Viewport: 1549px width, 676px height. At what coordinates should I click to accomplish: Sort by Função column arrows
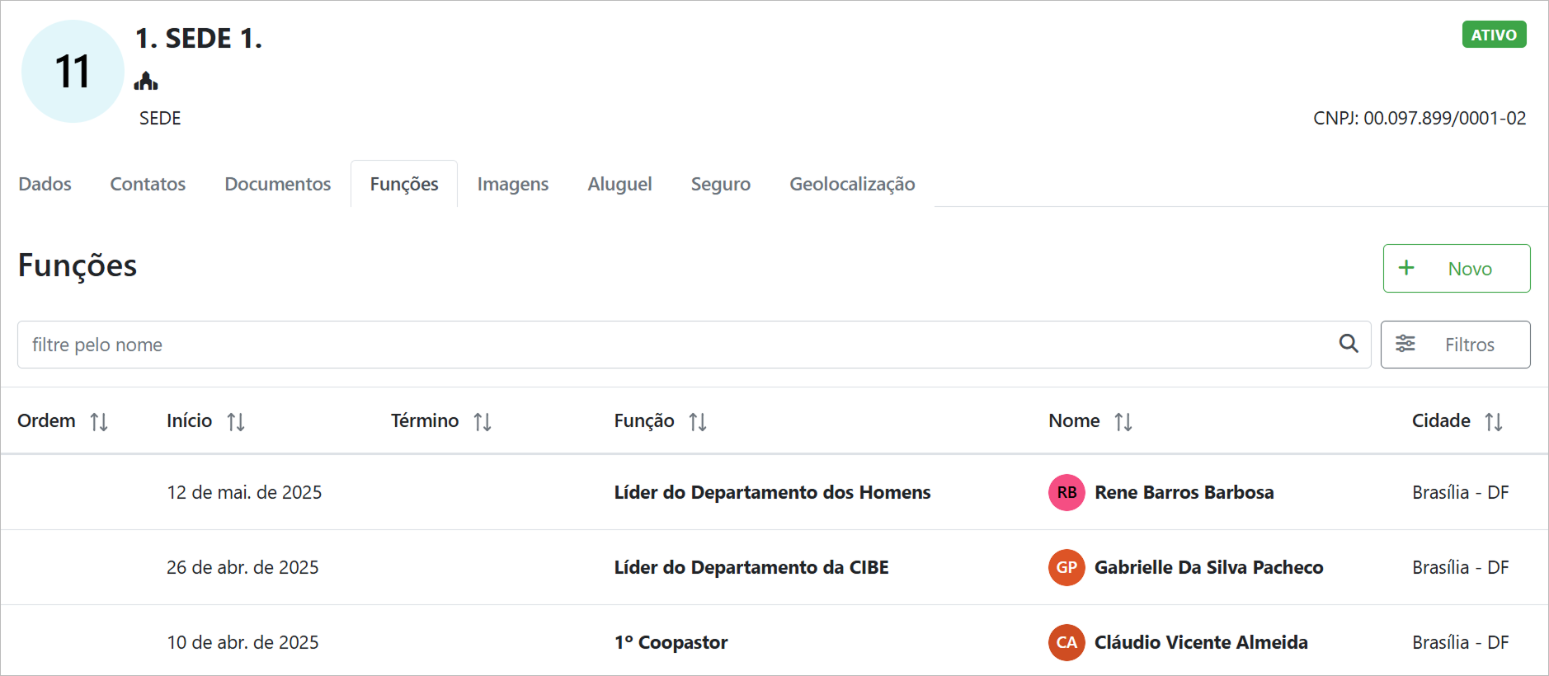(x=698, y=422)
